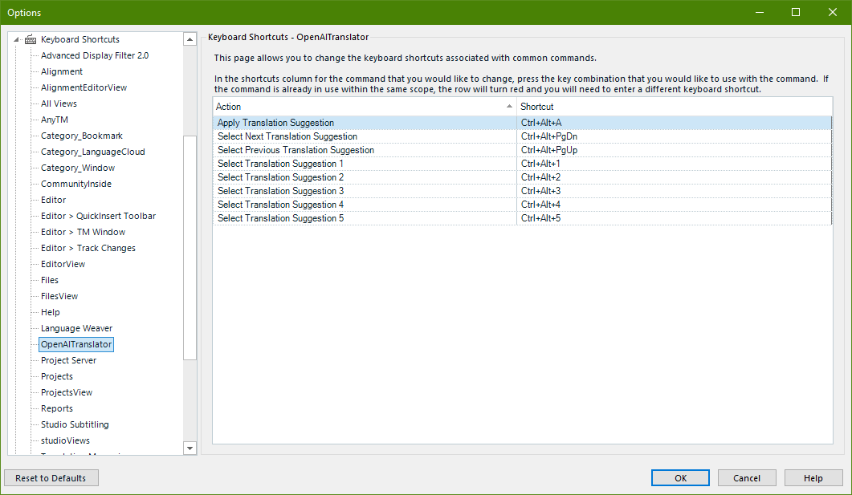Click Reset to Defaults button
Image resolution: width=852 pixels, height=495 pixels.
(x=51, y=478)
